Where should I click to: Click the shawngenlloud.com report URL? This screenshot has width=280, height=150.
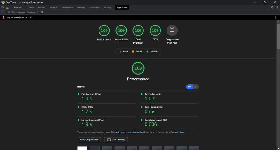(20, 17)
